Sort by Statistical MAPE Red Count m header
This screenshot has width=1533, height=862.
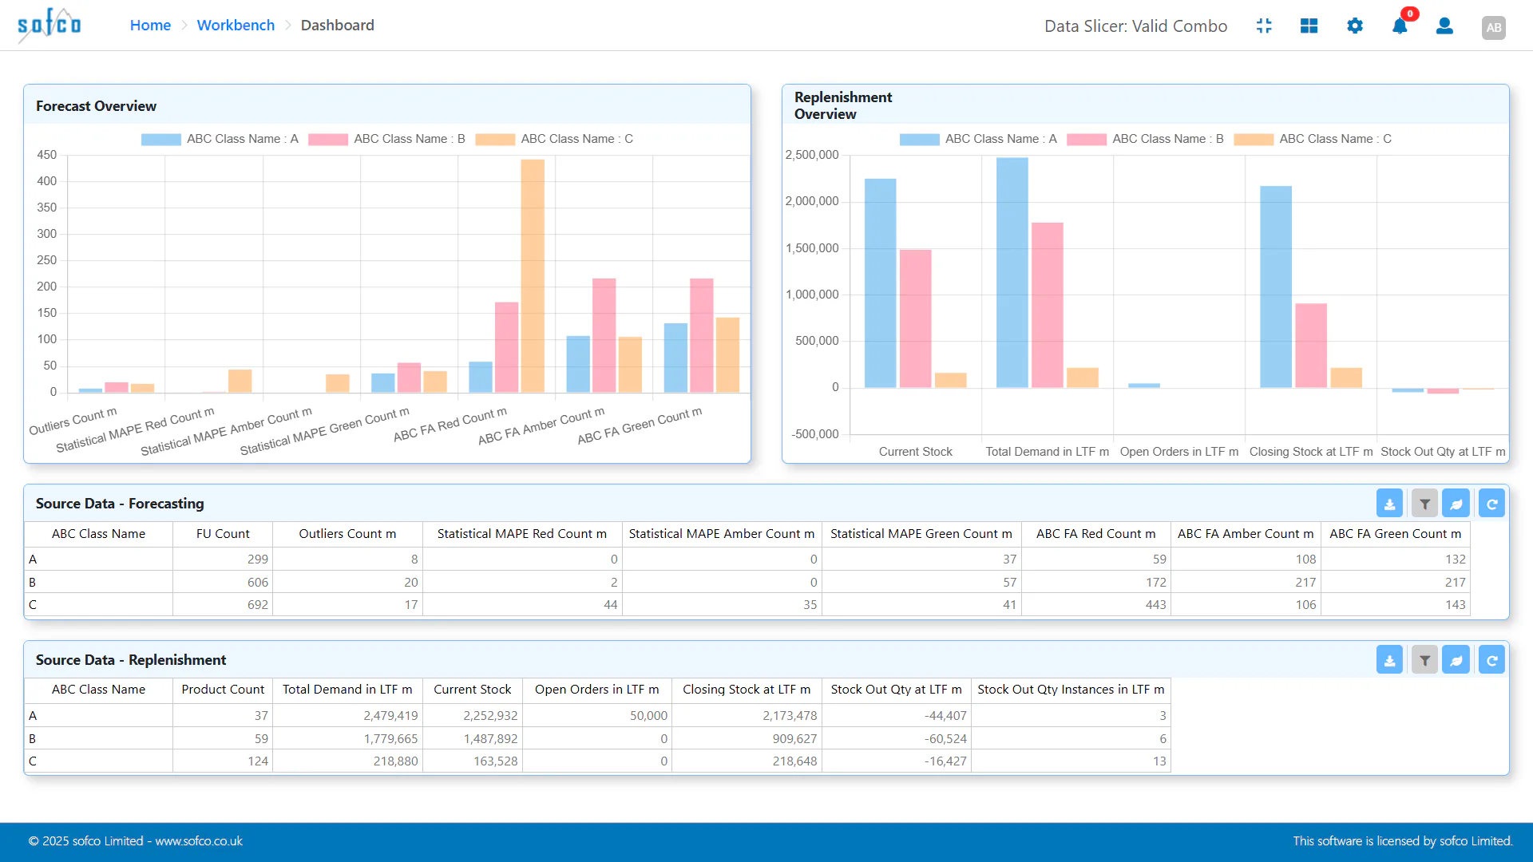pyautogui.click(x=522, y=534)
